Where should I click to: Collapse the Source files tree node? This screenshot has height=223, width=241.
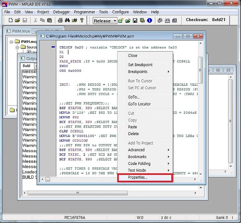coord(17,48)
